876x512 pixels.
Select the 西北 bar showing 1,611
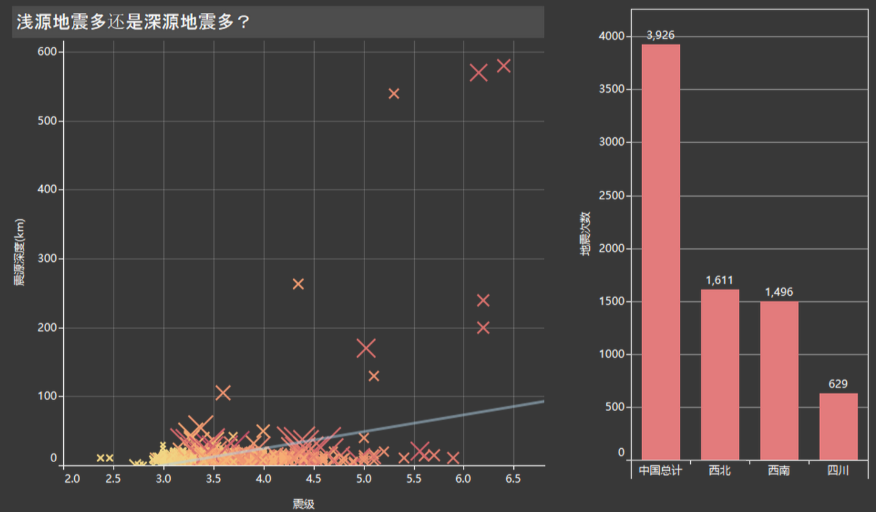click(720, 374)
